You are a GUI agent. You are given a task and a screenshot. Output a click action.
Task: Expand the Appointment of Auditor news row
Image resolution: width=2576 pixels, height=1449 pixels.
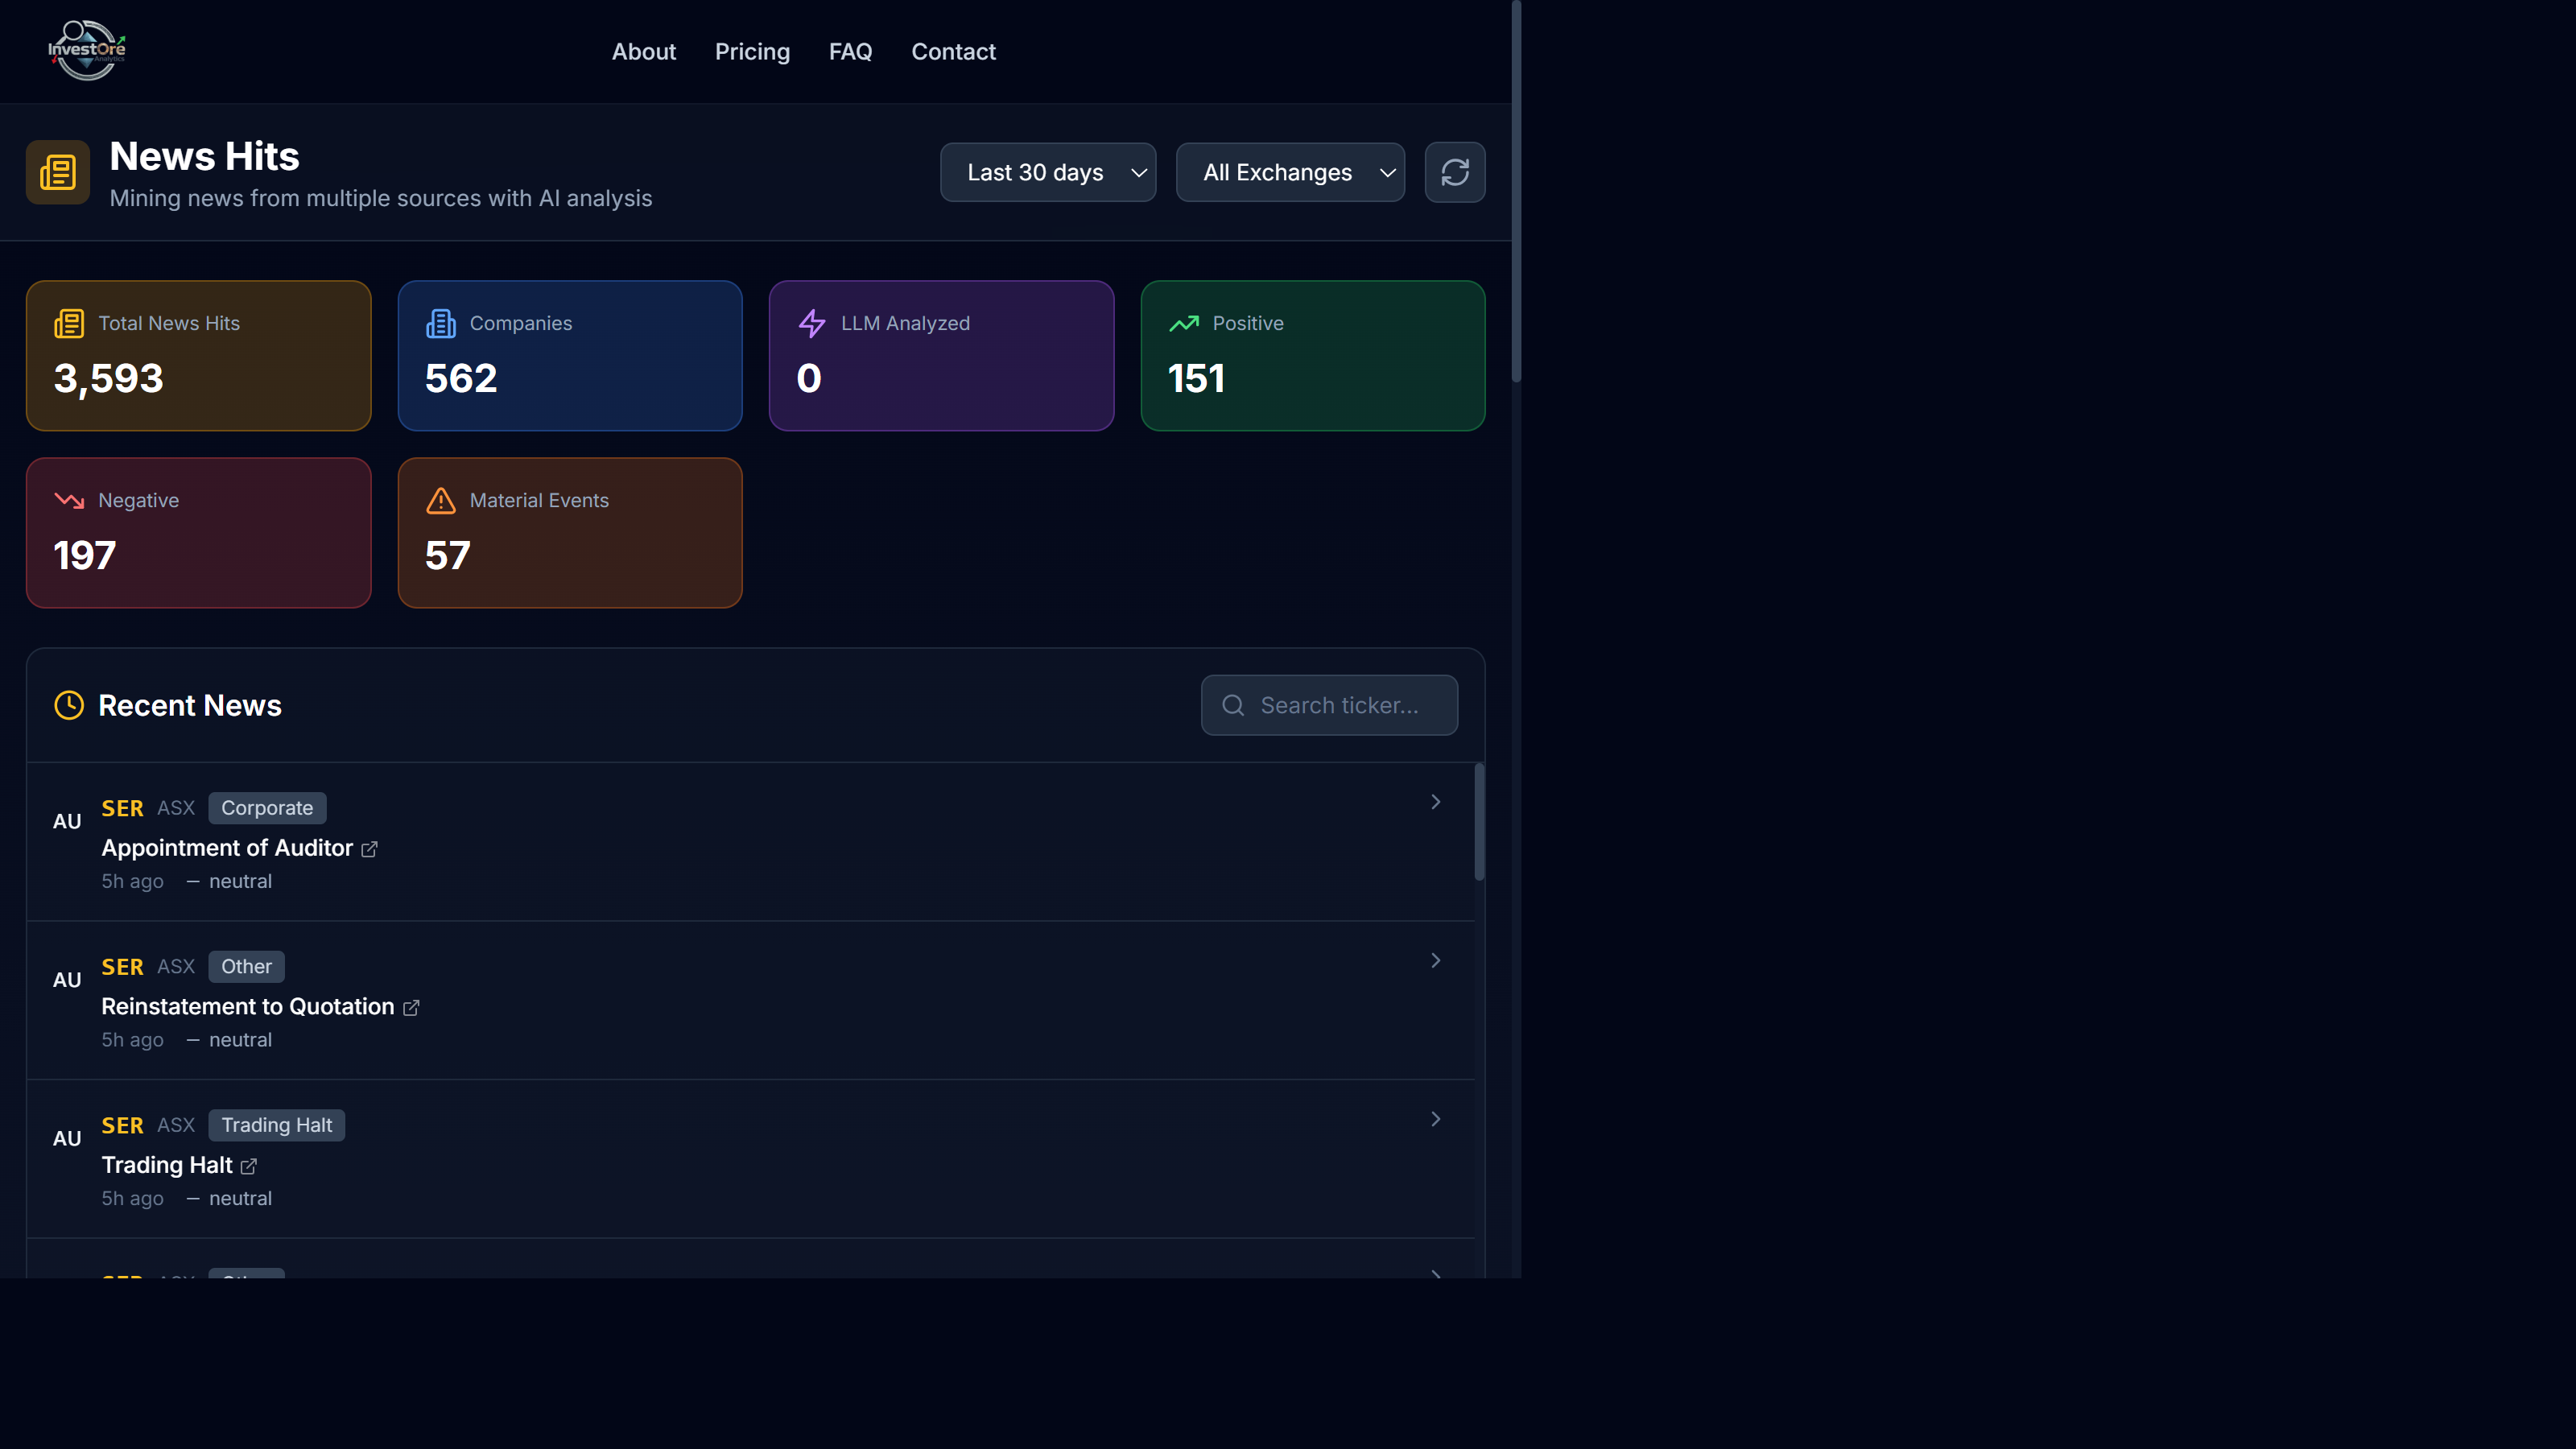pyautogui.click(x=1435, y=802)
